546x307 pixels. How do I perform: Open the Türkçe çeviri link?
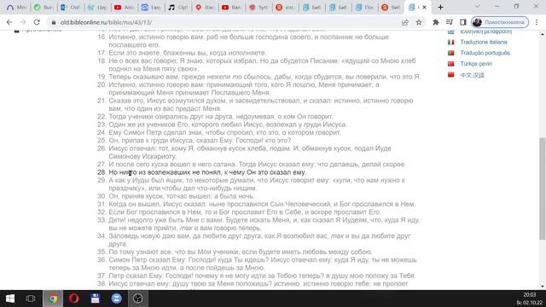[x=476, y=64]
